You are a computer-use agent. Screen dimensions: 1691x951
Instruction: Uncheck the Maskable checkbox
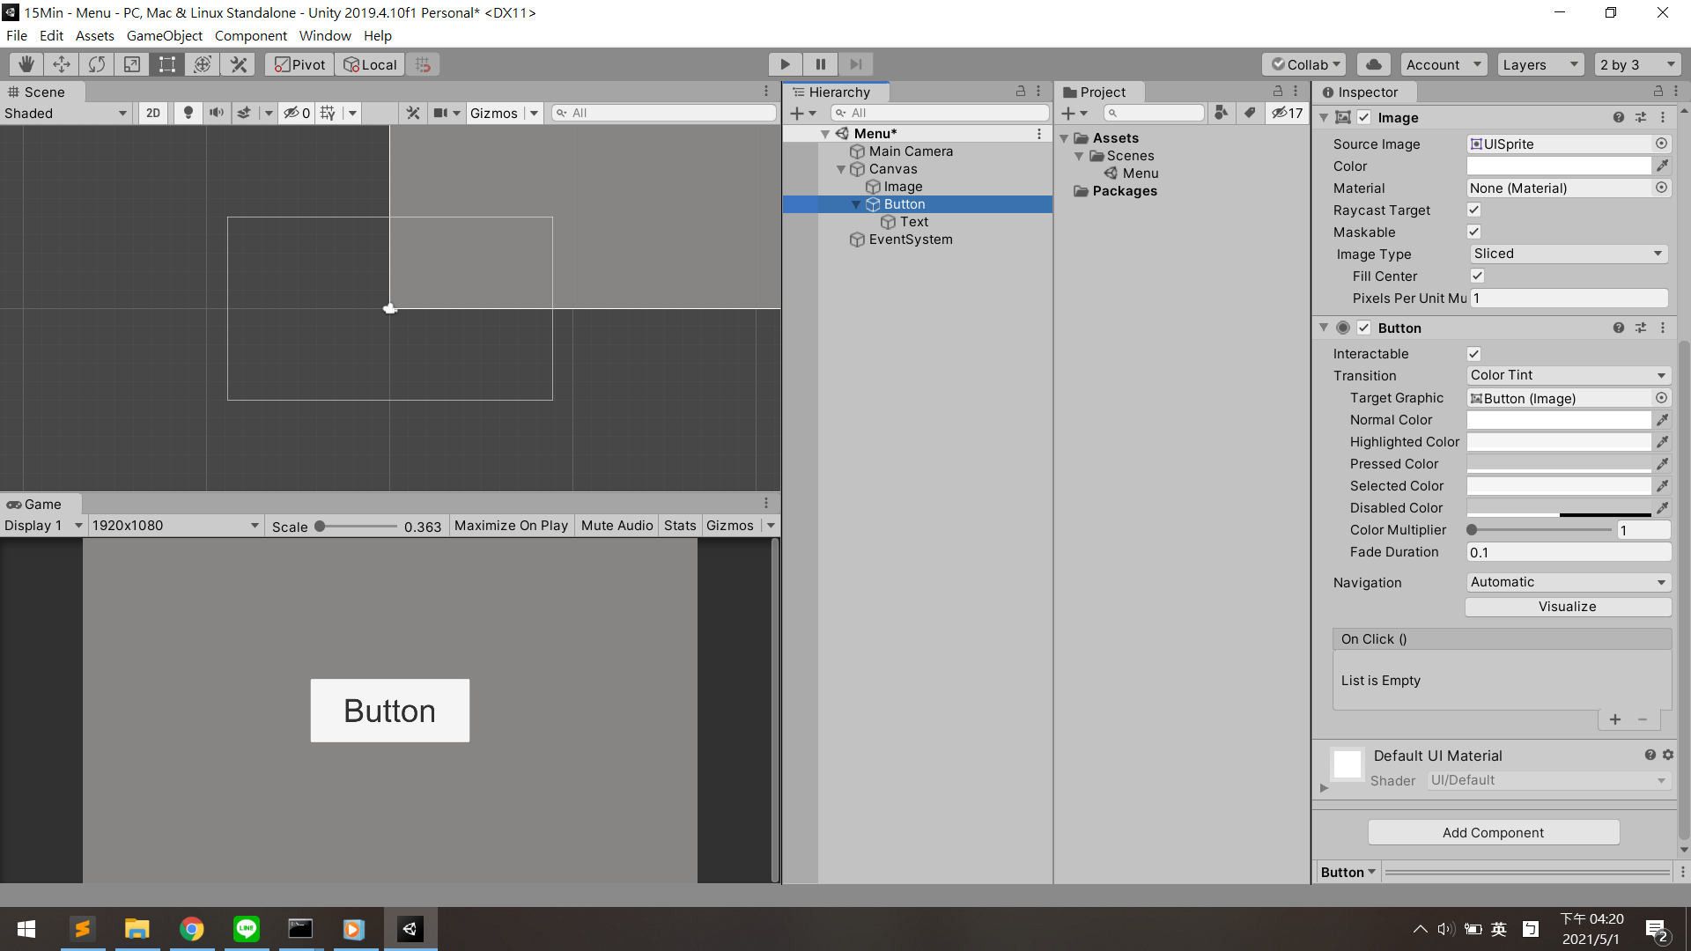point(1473,232)
